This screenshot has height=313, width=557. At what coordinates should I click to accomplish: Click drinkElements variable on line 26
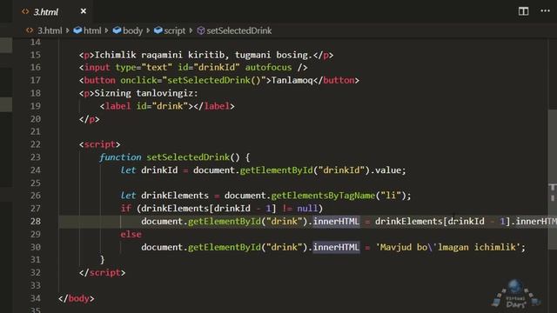[x=175, y=196]
